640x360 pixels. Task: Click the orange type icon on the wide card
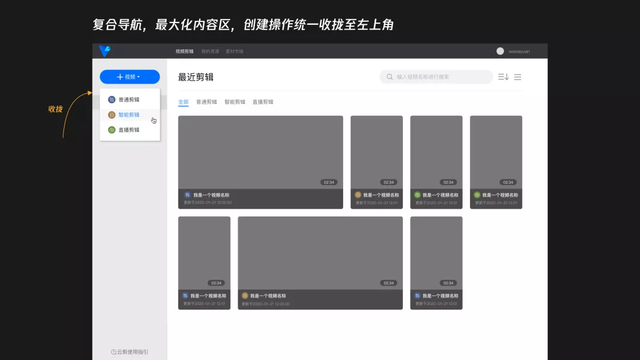click(x=245, y=296)
